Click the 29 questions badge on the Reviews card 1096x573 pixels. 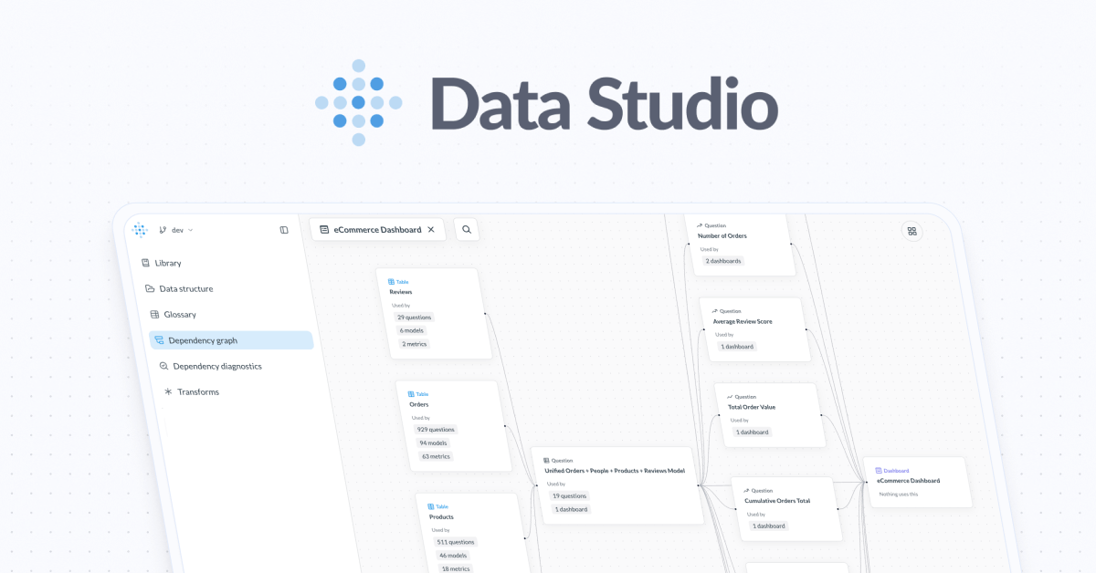point(415,317)
